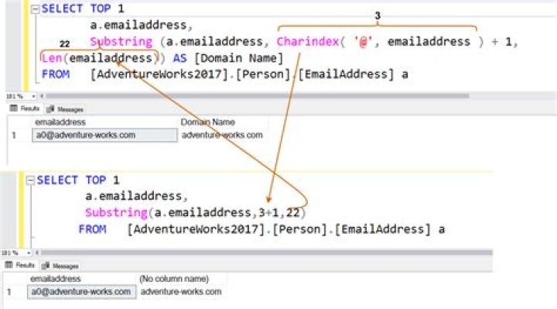Click SELECT TOP 1 in the first query
Screen dimensions: 557x309
[83, 9]
